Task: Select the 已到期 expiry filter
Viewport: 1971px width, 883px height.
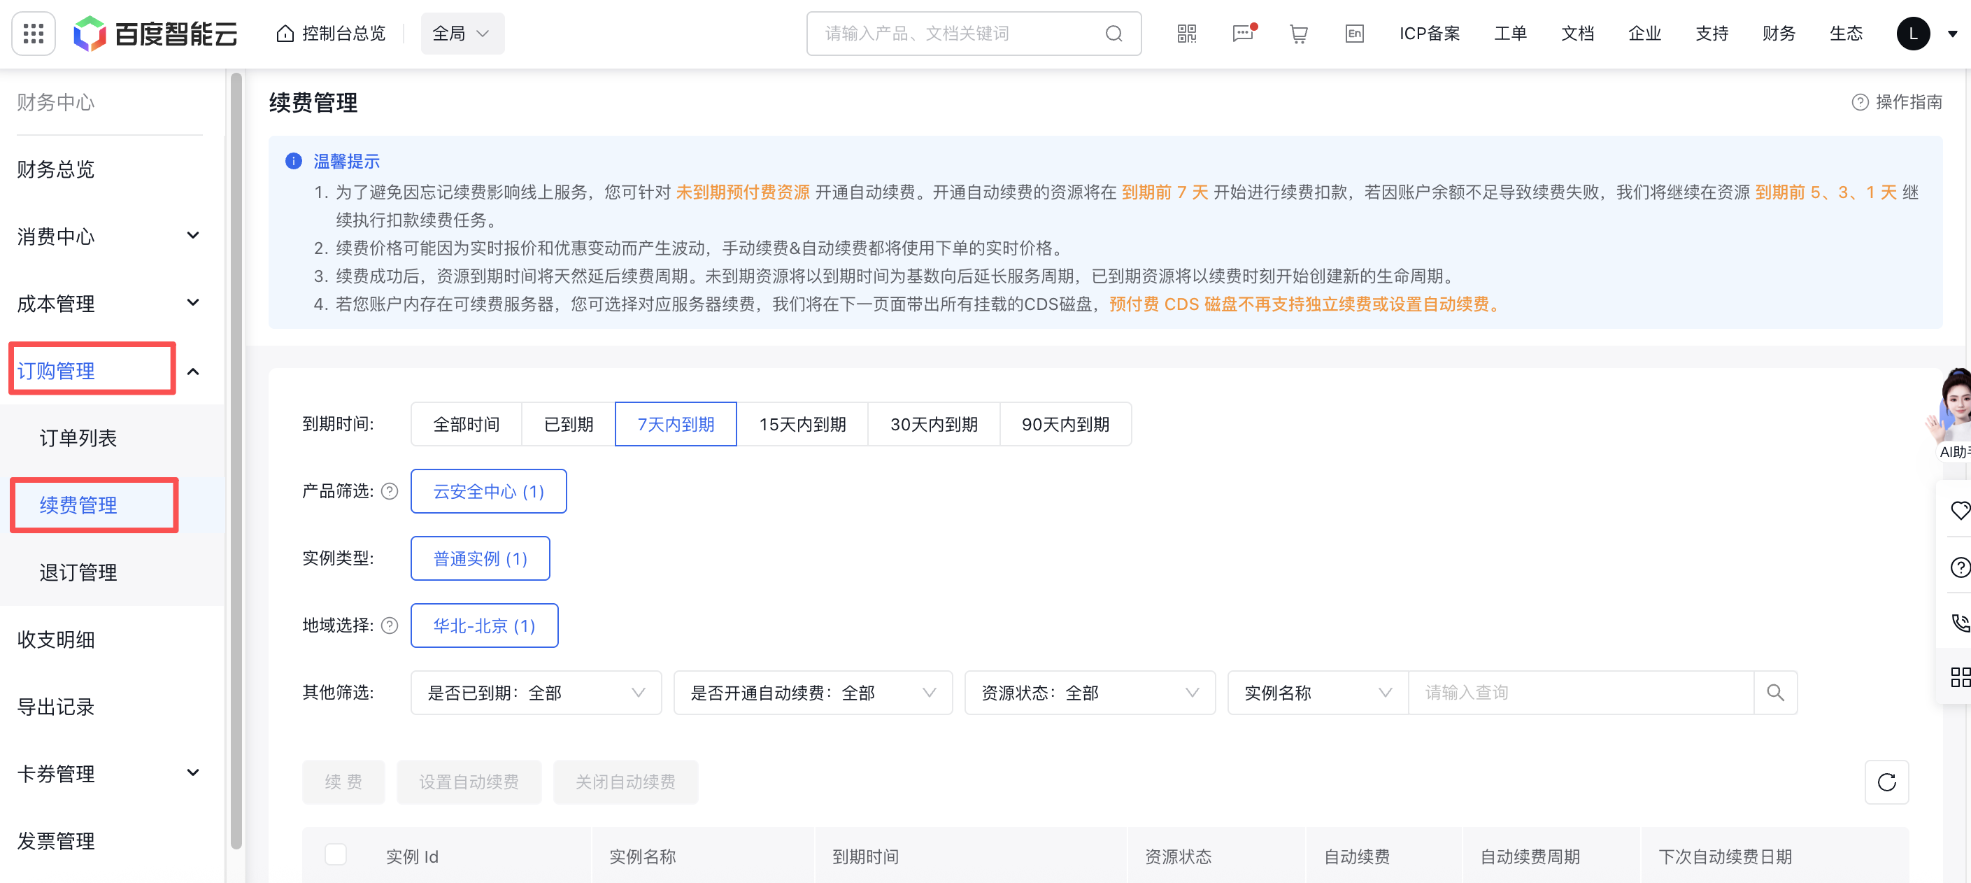Action: [x=567, y=424]
